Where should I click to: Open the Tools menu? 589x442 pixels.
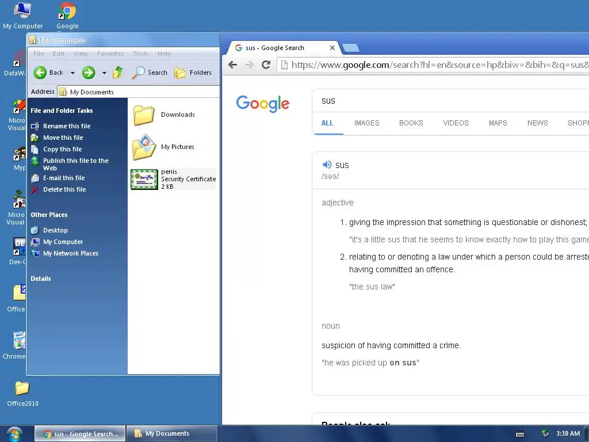pos(140,54)
